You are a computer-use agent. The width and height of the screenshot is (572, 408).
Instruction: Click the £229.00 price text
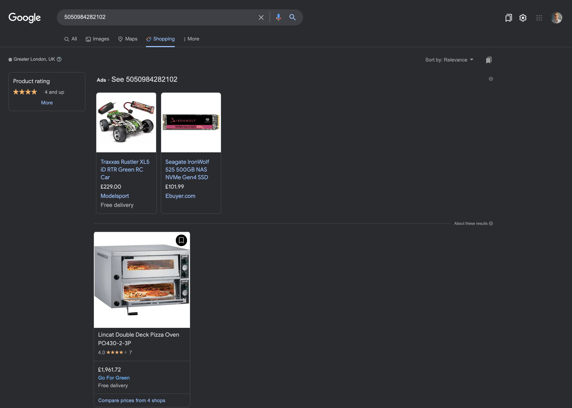pos(111,187)
